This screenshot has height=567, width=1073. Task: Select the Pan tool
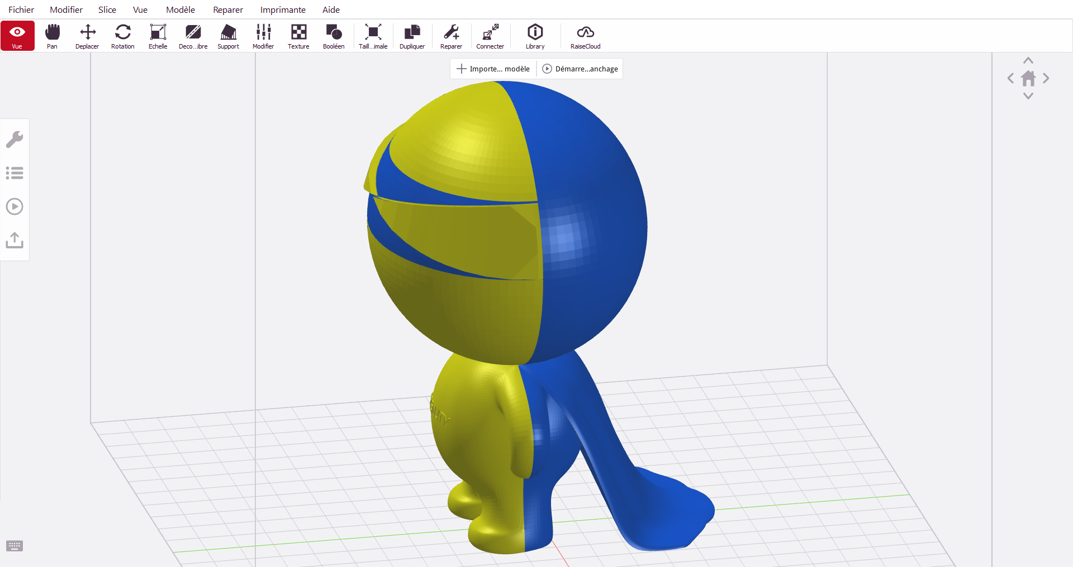pyautogui.click(x=52, y=35)
